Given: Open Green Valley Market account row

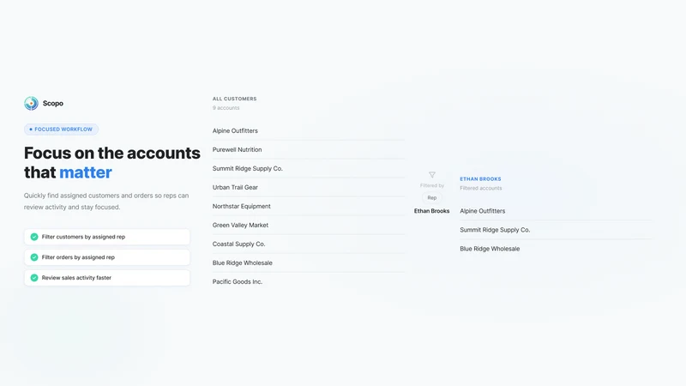Looking at the screenshot, I should (309, 225).
